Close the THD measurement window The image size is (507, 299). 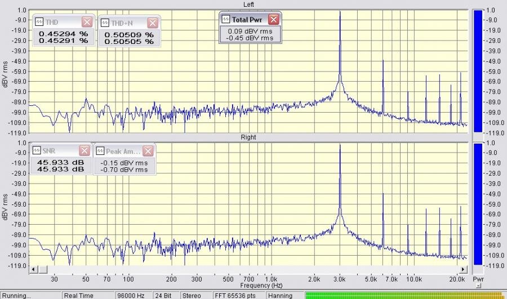pyautogui.click(x=87, y=22)
